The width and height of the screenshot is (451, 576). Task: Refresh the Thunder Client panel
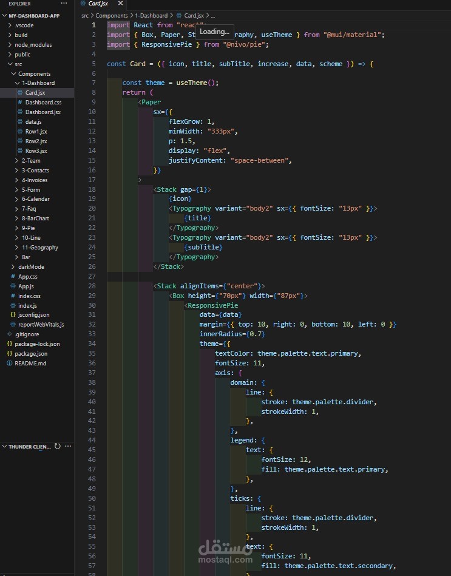point(57,446)
